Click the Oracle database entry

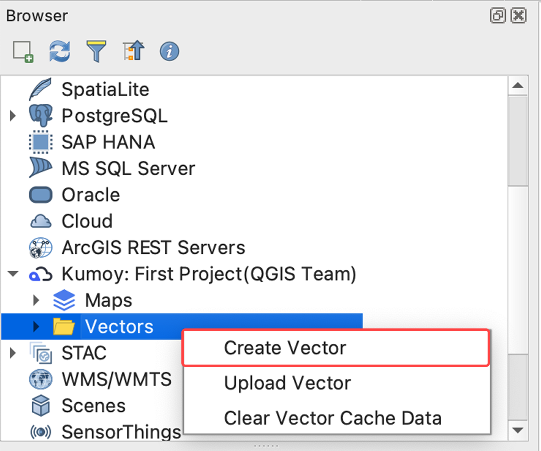click(90, 194)
